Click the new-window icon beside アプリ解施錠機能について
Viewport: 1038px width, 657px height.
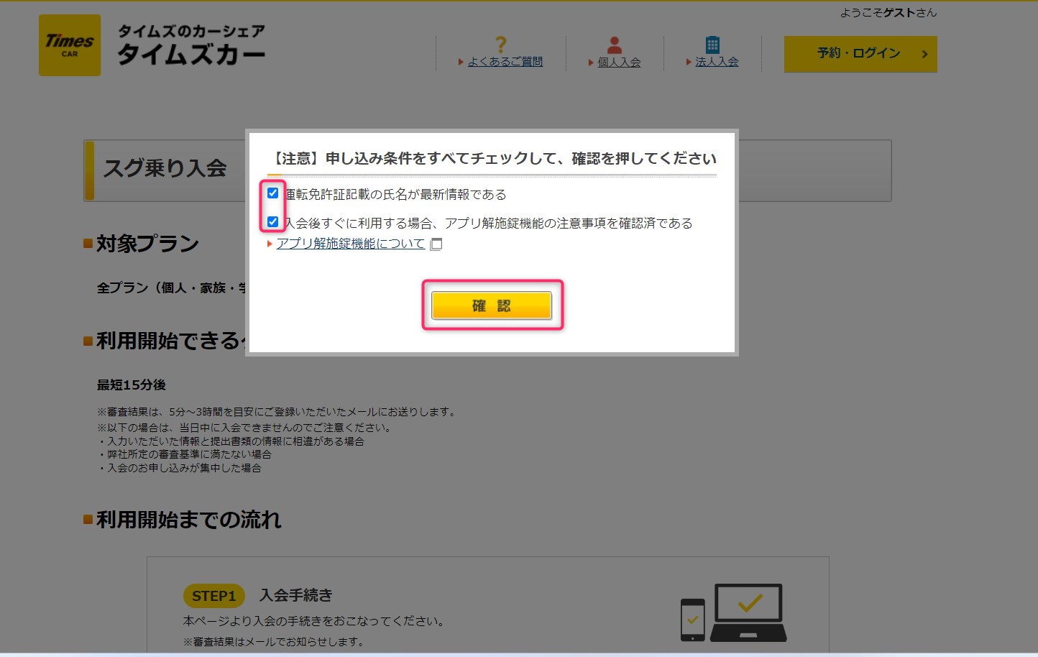tap(436, 244)
